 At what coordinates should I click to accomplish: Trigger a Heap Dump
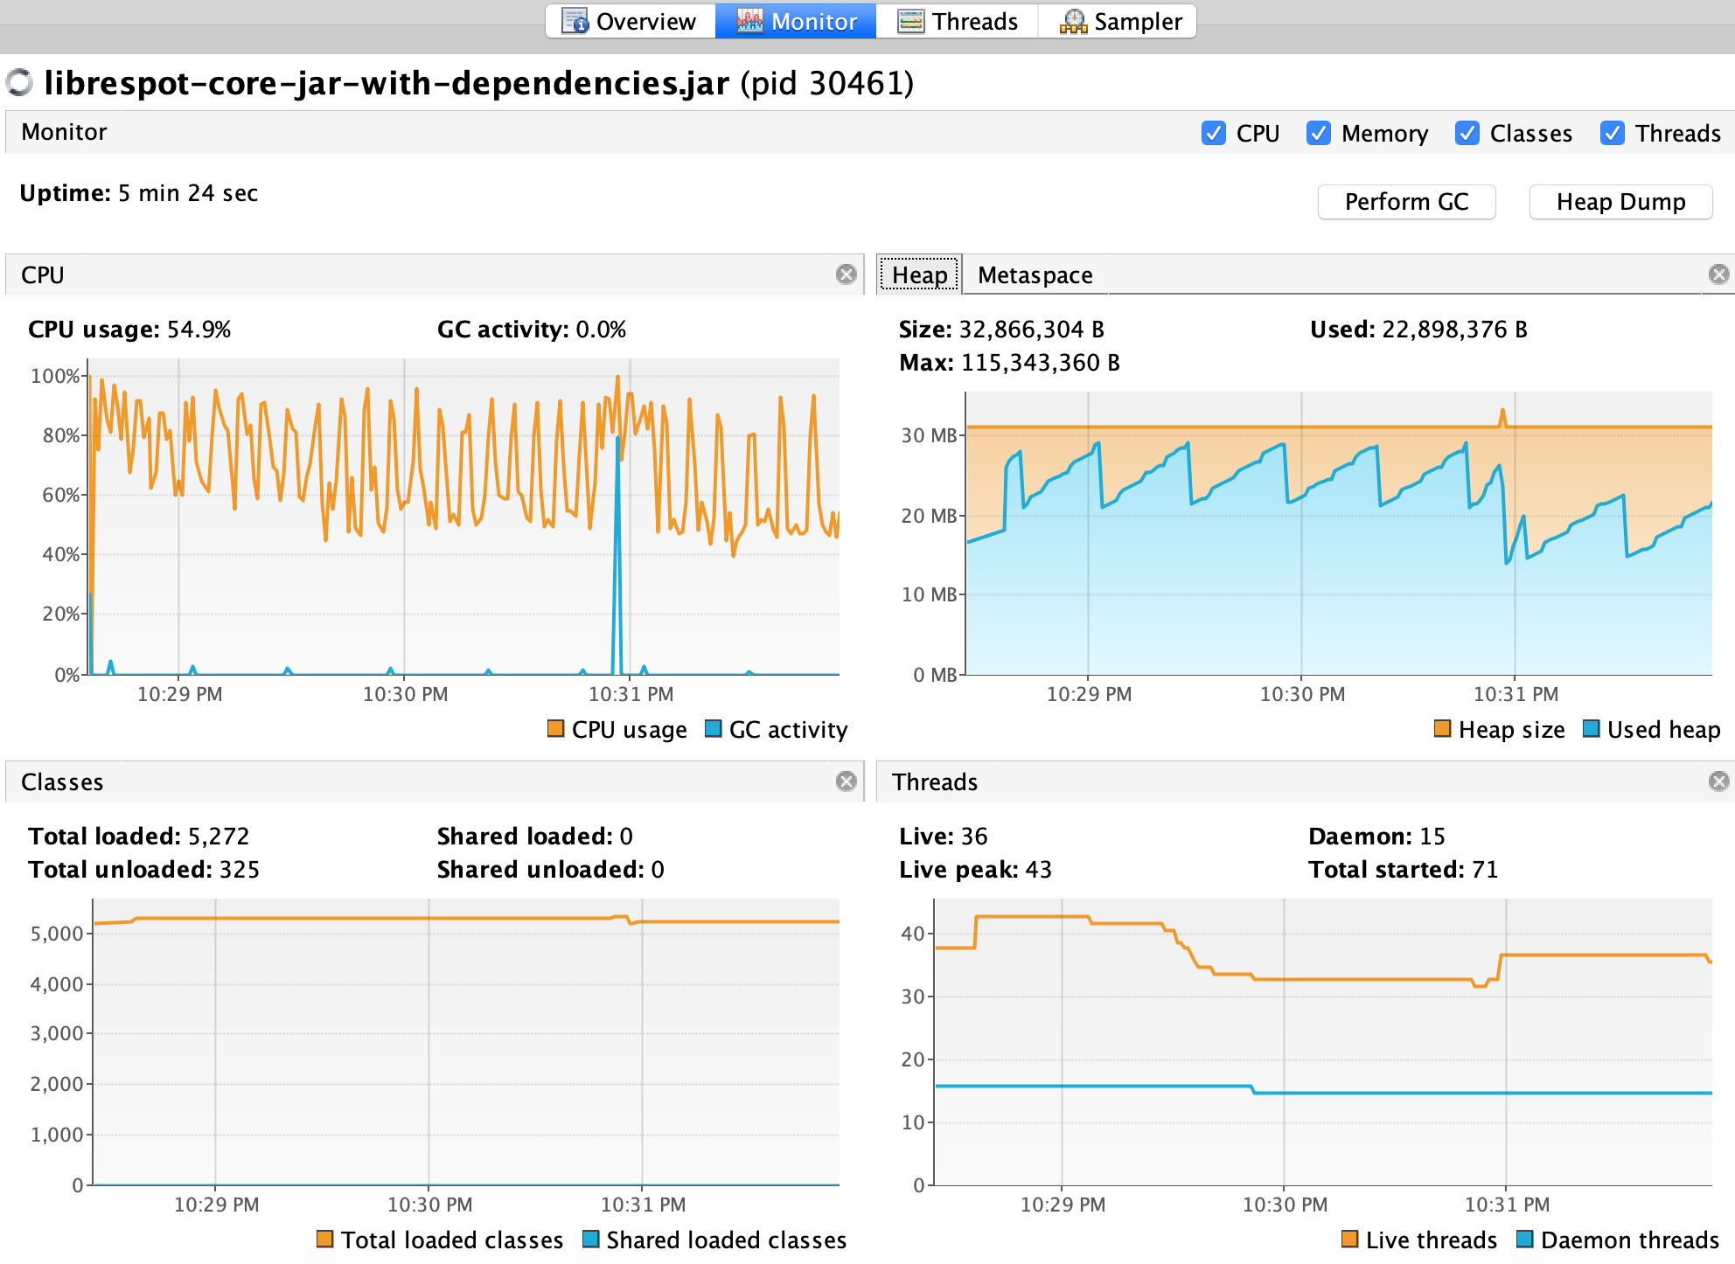point(1621,201)
